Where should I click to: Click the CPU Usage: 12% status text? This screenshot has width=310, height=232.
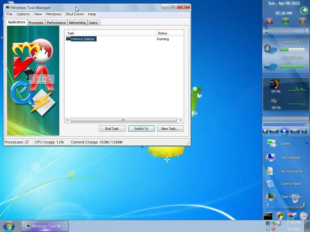pyautogui.click(x=49, y=142)
